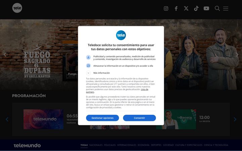The width and height of the screenshot is (242, 151).
Task: Go to next hero banner slide
Action: tap(237, 55)
